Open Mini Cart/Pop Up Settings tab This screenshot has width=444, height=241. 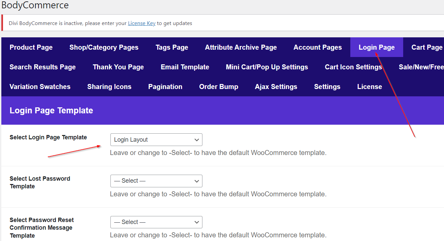tap(267, 67)
